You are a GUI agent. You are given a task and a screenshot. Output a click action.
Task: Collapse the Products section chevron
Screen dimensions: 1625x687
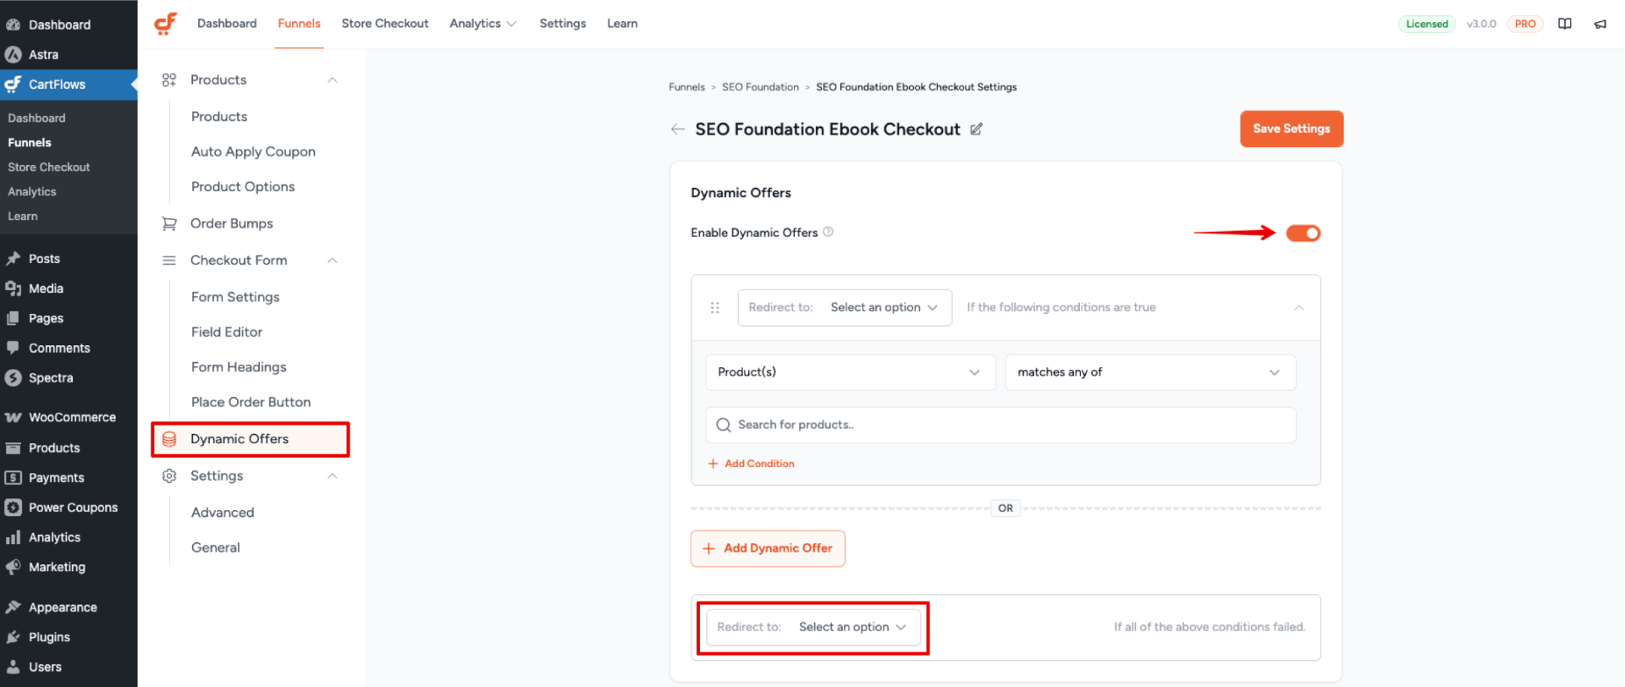333,80
